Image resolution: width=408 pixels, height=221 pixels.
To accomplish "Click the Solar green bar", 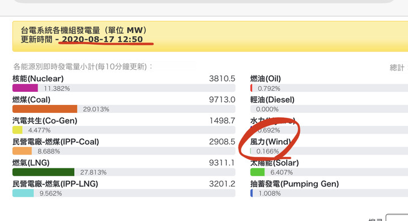I will coord(257,172).
